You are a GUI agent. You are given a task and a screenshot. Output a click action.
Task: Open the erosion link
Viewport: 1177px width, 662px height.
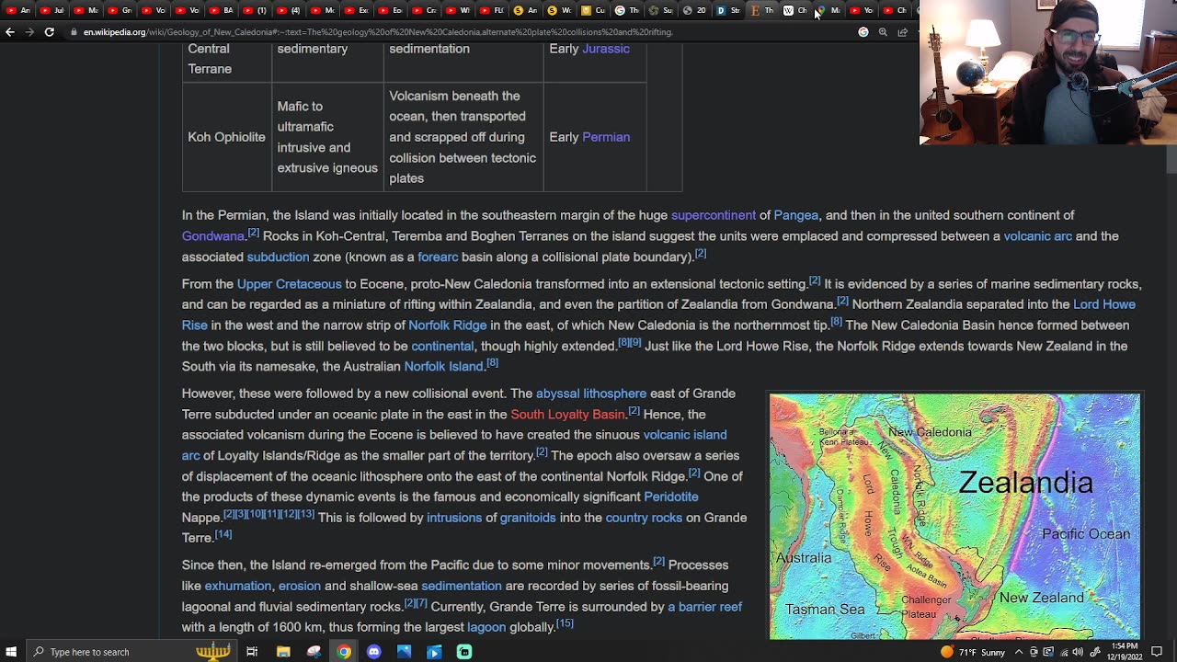[300, 586]
